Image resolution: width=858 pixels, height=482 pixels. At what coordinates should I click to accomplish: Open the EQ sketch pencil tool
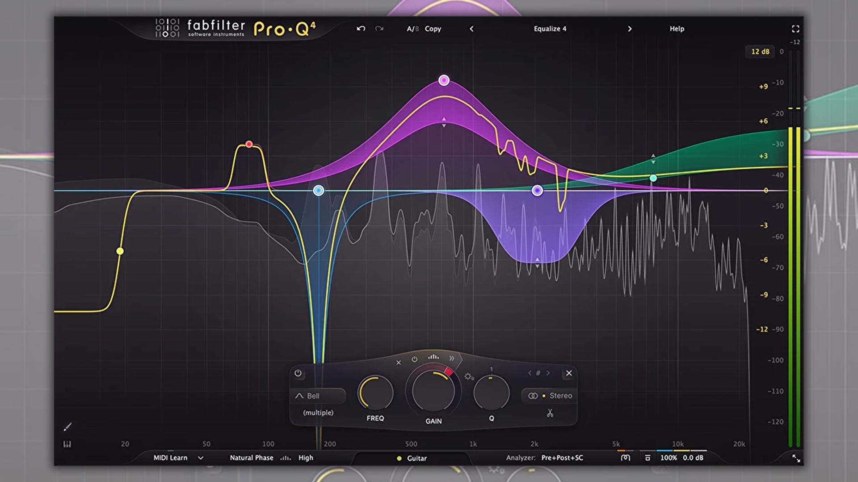click(67, 427)
